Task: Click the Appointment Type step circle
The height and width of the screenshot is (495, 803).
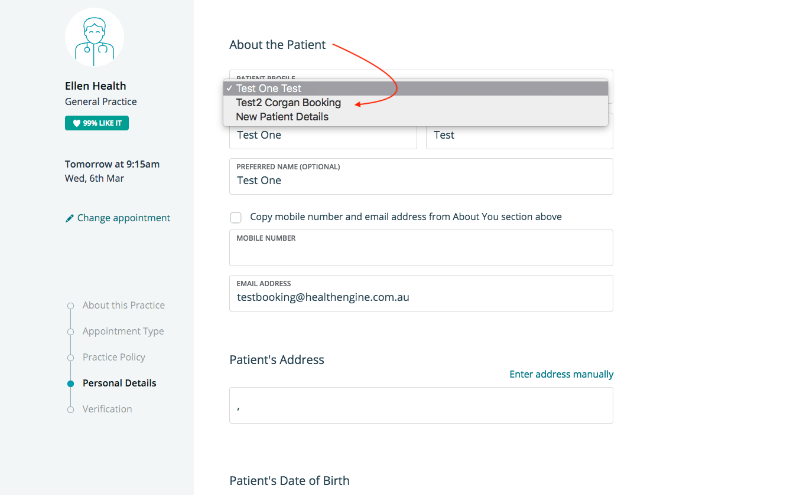Action: (71, 332)
